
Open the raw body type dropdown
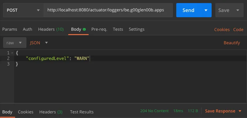pos(15,43)
